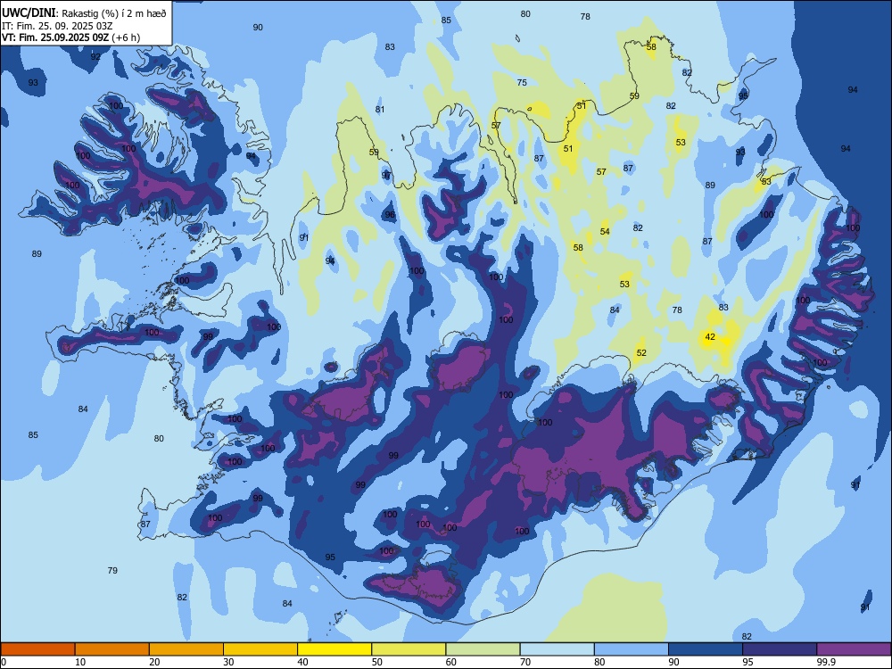This screenshot has width=892, height=669.
Task: Click the humidity value '79' over the sea
Action: coord(112,570)
